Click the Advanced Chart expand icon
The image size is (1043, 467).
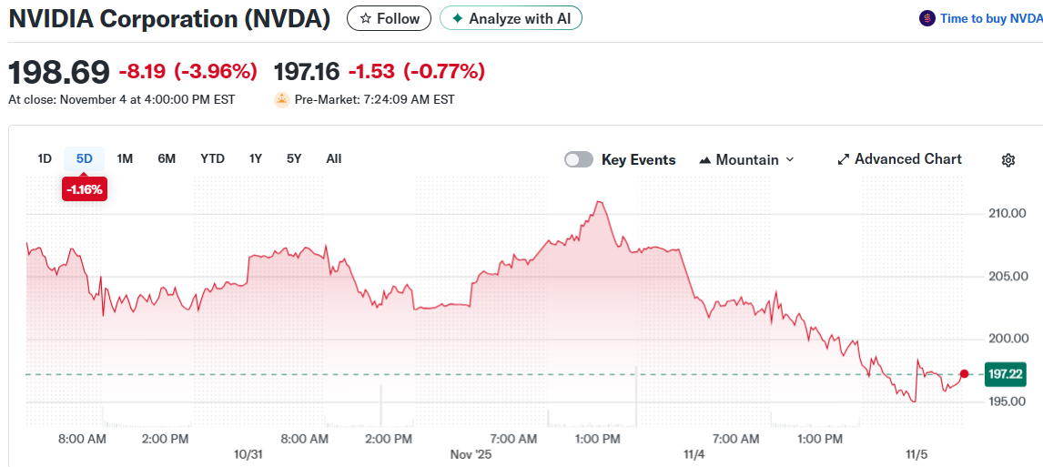point(843,159)
